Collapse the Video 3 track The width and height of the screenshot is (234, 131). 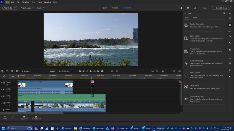click(2, 82)
